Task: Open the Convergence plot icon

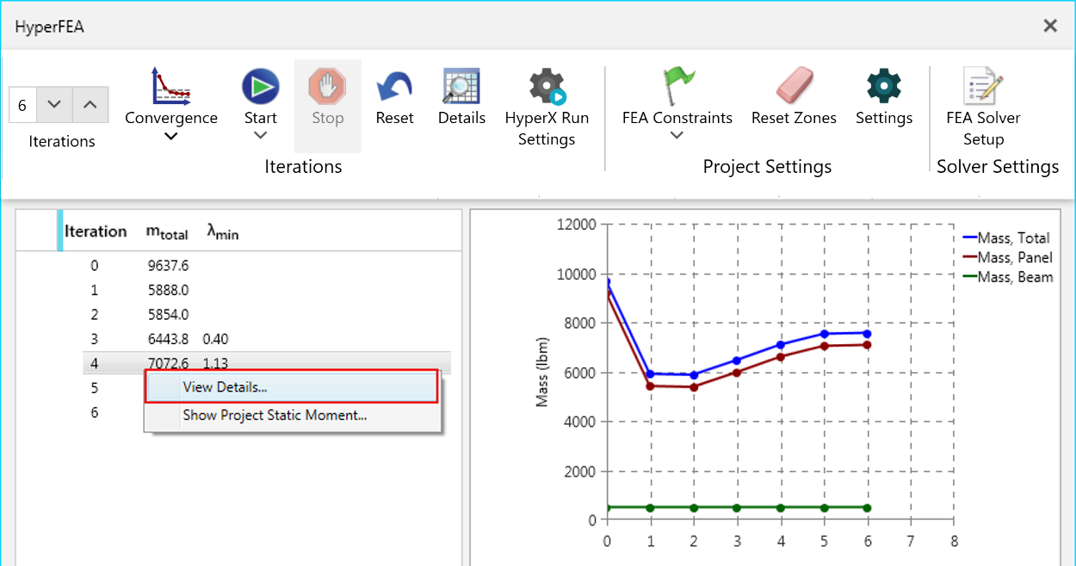Action: [x=171, y=86]
